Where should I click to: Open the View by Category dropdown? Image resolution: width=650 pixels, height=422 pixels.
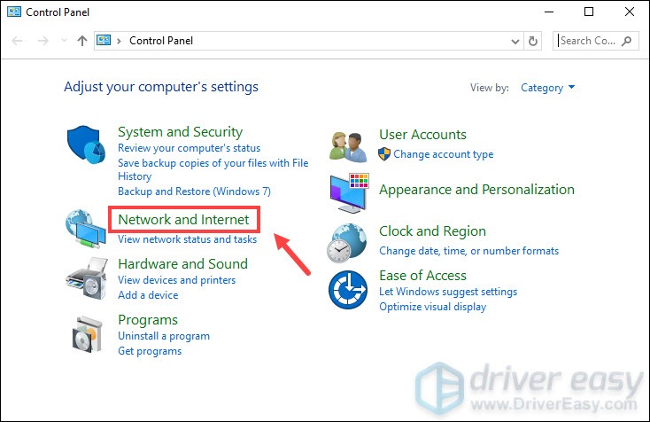point(547,88)
